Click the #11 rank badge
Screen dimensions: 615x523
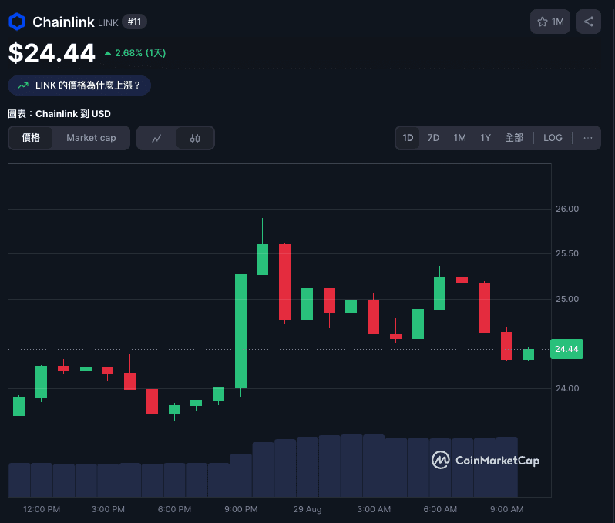click(x=134, y=22)
